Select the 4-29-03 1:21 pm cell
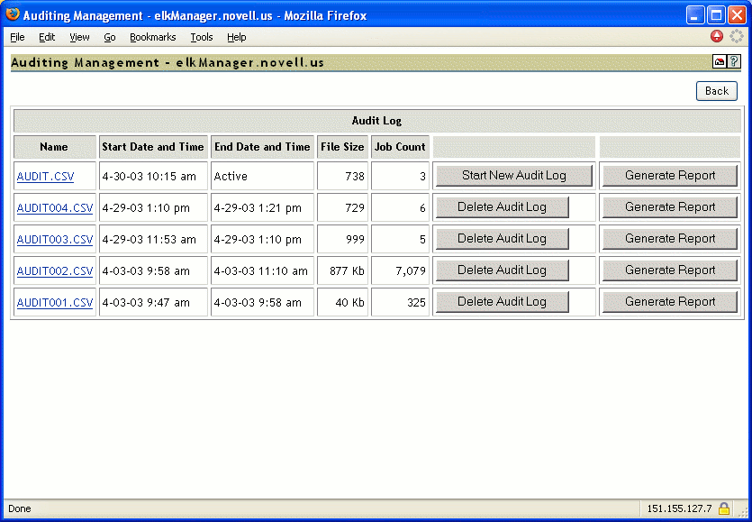 (262, 207)
